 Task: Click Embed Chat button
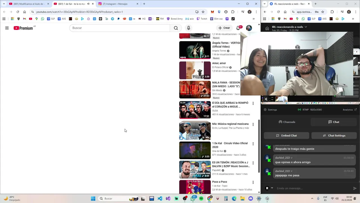[287, 136]
